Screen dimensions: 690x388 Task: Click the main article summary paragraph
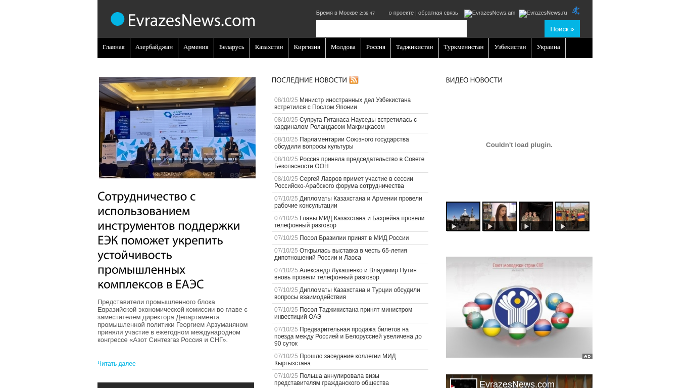(173, 321)
